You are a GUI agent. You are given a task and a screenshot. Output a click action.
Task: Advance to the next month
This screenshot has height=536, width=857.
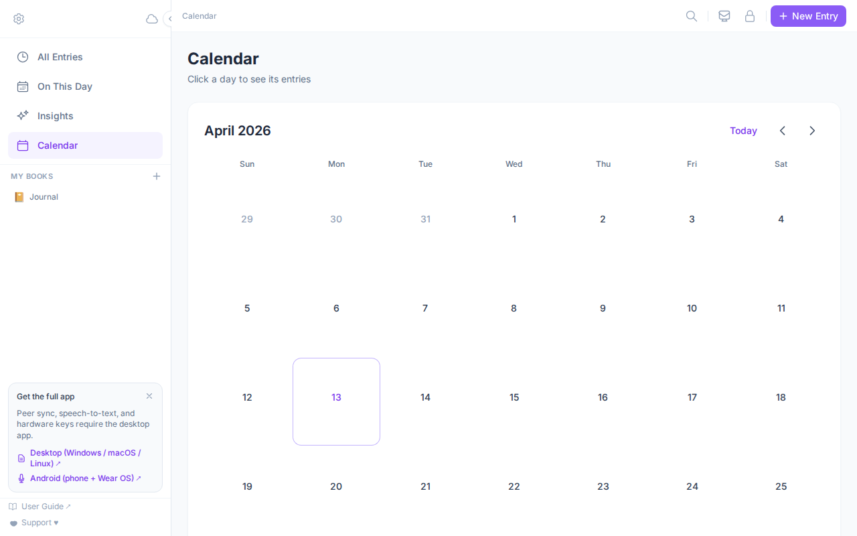click(x=812, y=131)
